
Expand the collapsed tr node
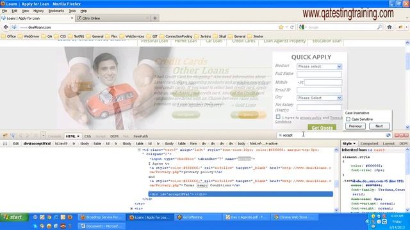131,209
